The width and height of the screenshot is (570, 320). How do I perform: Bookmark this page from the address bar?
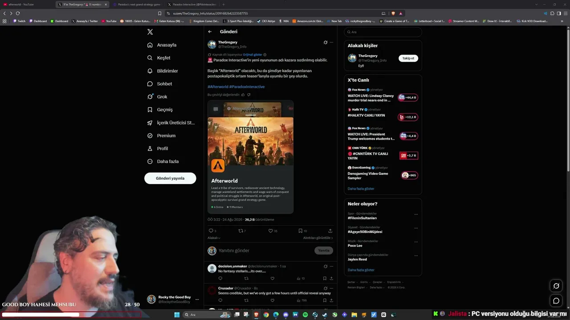[160, 13]
